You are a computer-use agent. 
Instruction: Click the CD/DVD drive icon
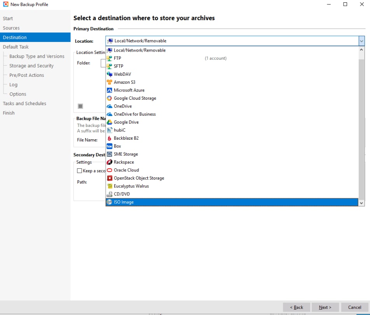110,194
